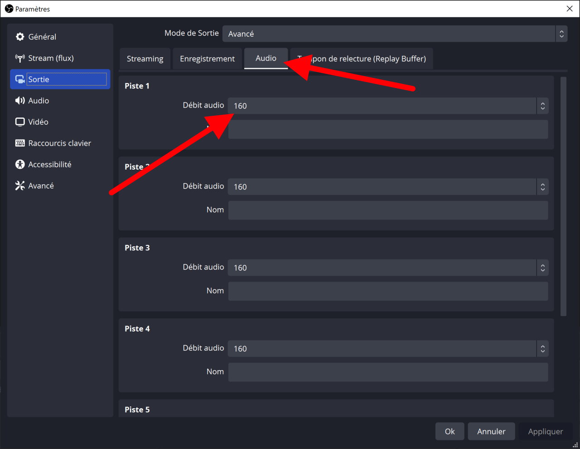
Task: Click the Nom field for Piste 3
Action: [x=388, y=291]
